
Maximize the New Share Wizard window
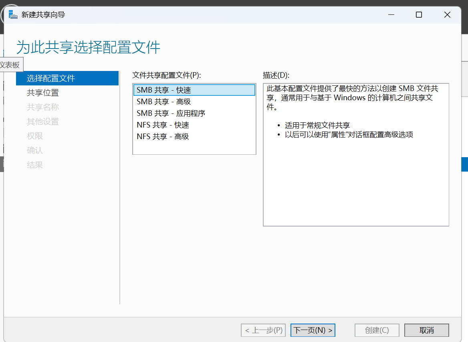[x=419, y=15]
